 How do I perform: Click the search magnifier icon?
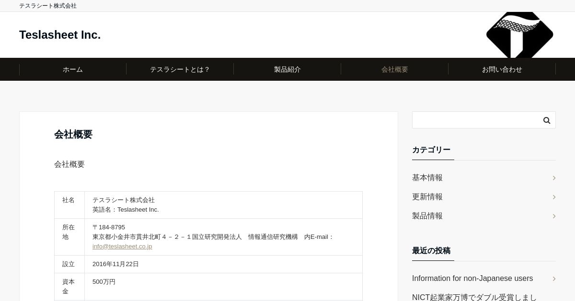pos(547,120)
